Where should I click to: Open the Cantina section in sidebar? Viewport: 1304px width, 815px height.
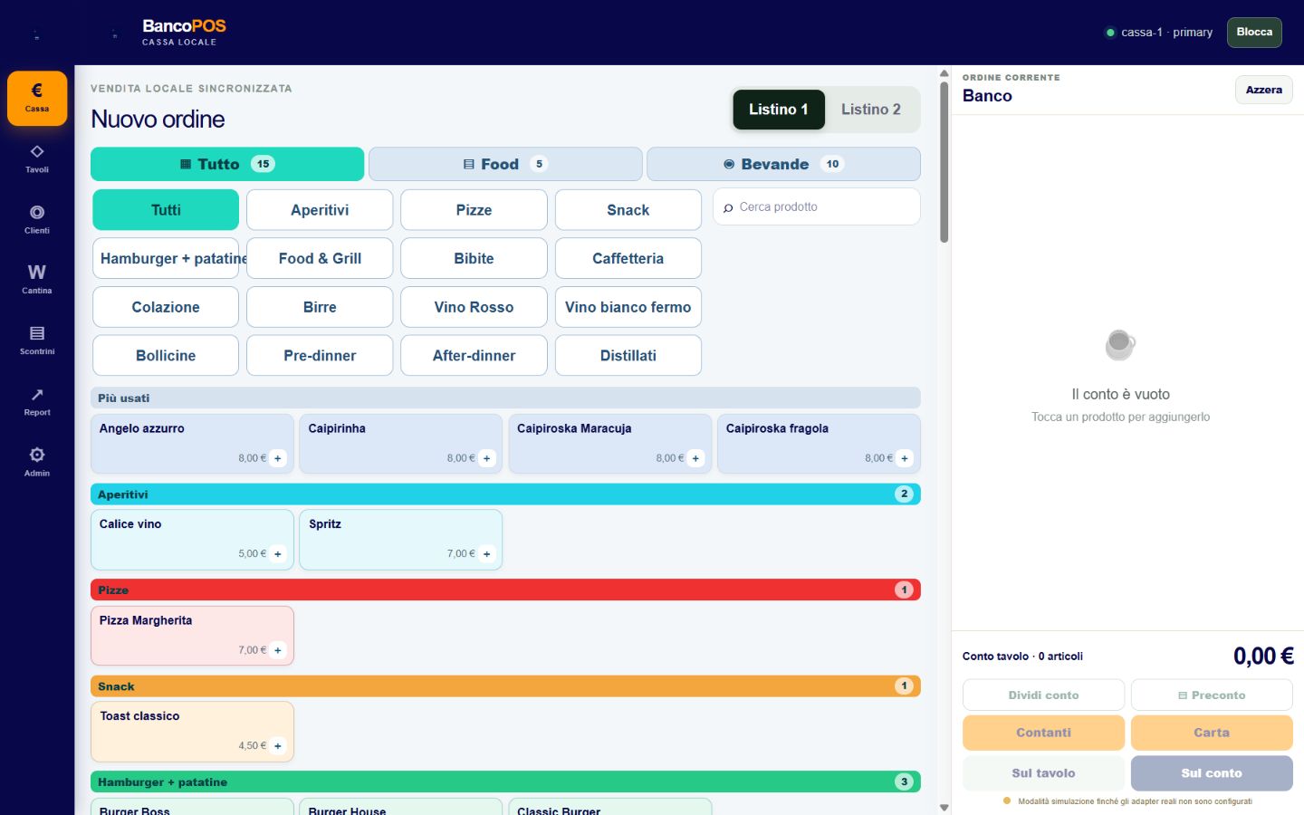[37, 280]
